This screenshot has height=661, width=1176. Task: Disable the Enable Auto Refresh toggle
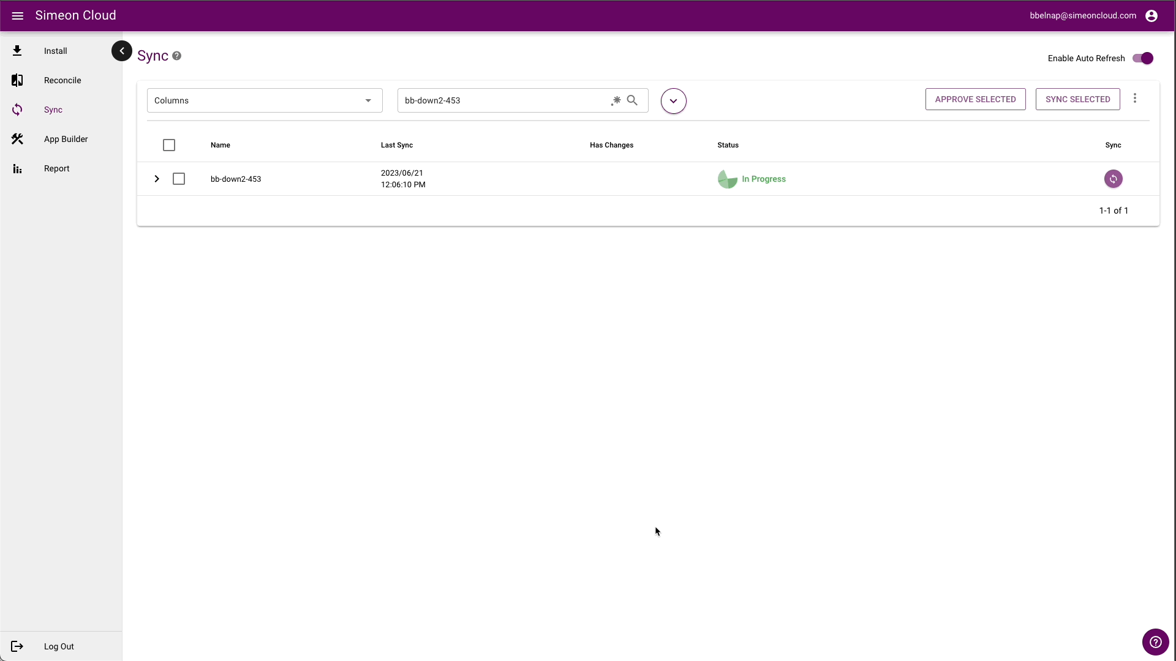click(x=1143, y=58)
